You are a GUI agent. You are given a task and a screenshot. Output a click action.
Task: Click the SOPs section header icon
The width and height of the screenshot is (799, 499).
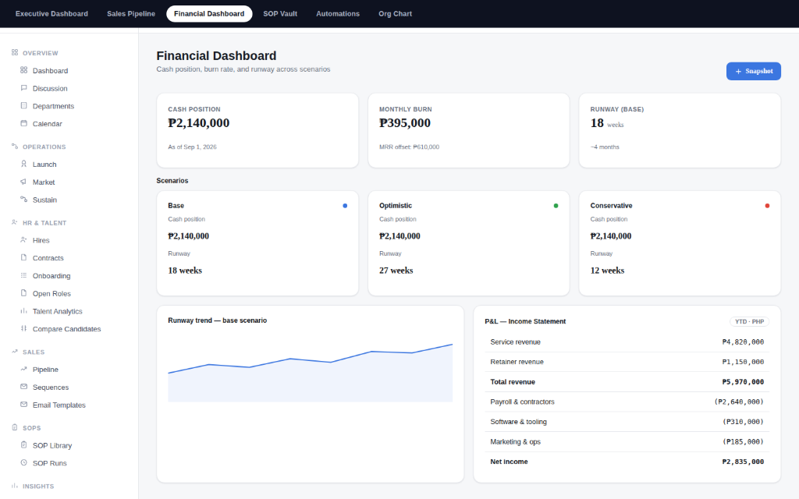[15, 428]
